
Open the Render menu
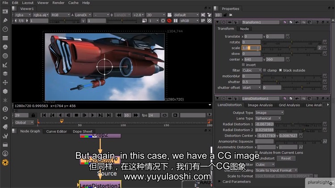(59, 3)
